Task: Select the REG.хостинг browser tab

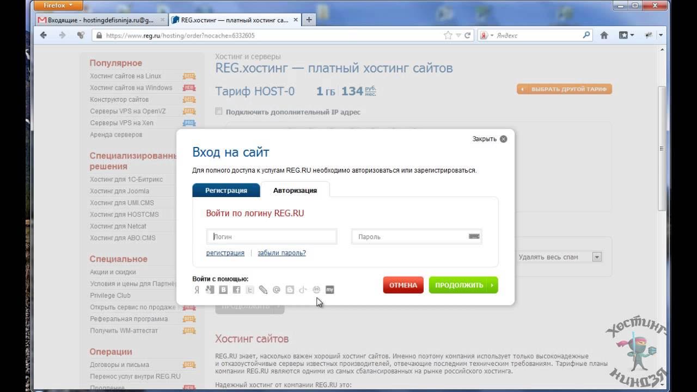Action: [235, 20]
